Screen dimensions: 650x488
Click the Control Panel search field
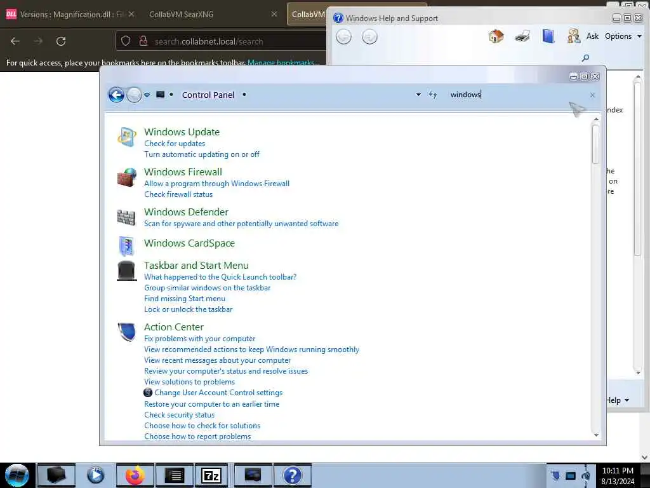click(x=518, y=95)
